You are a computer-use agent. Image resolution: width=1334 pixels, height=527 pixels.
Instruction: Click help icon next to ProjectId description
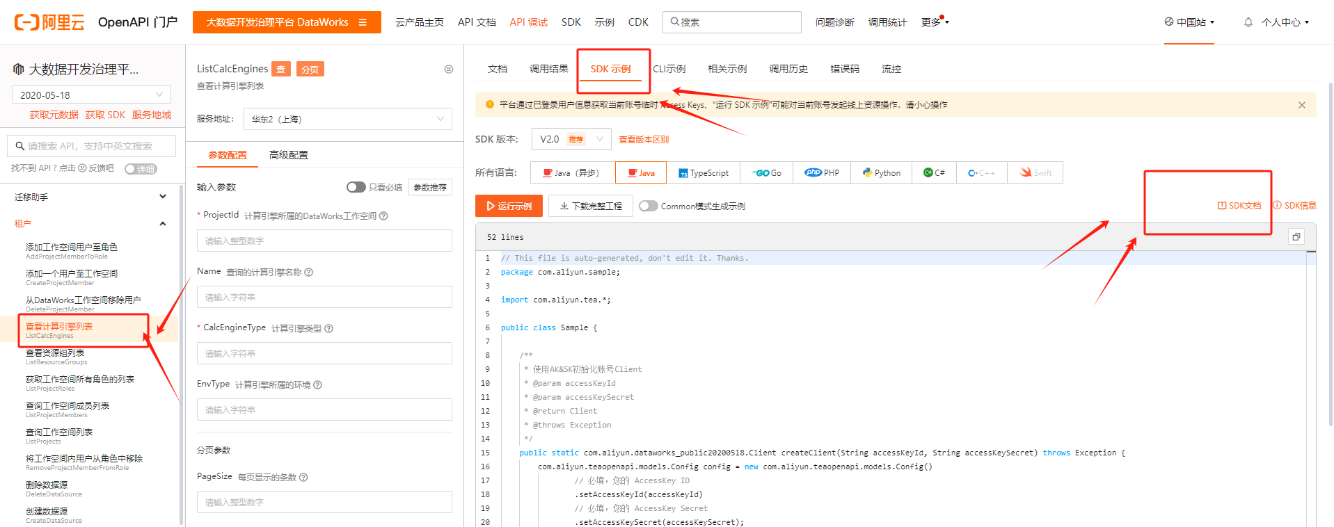click(383, 216)
